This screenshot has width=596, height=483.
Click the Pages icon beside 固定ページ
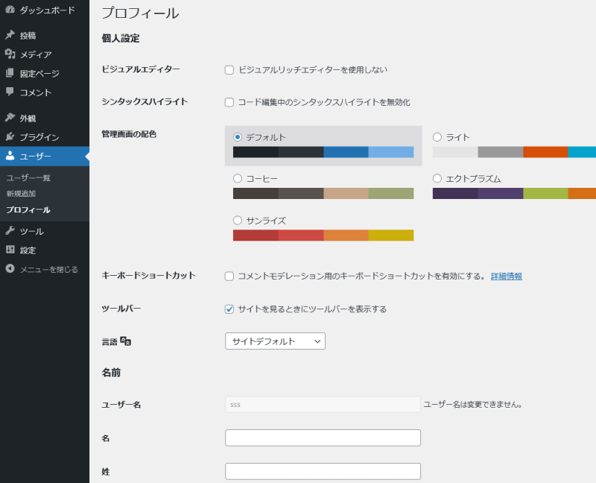10,74
